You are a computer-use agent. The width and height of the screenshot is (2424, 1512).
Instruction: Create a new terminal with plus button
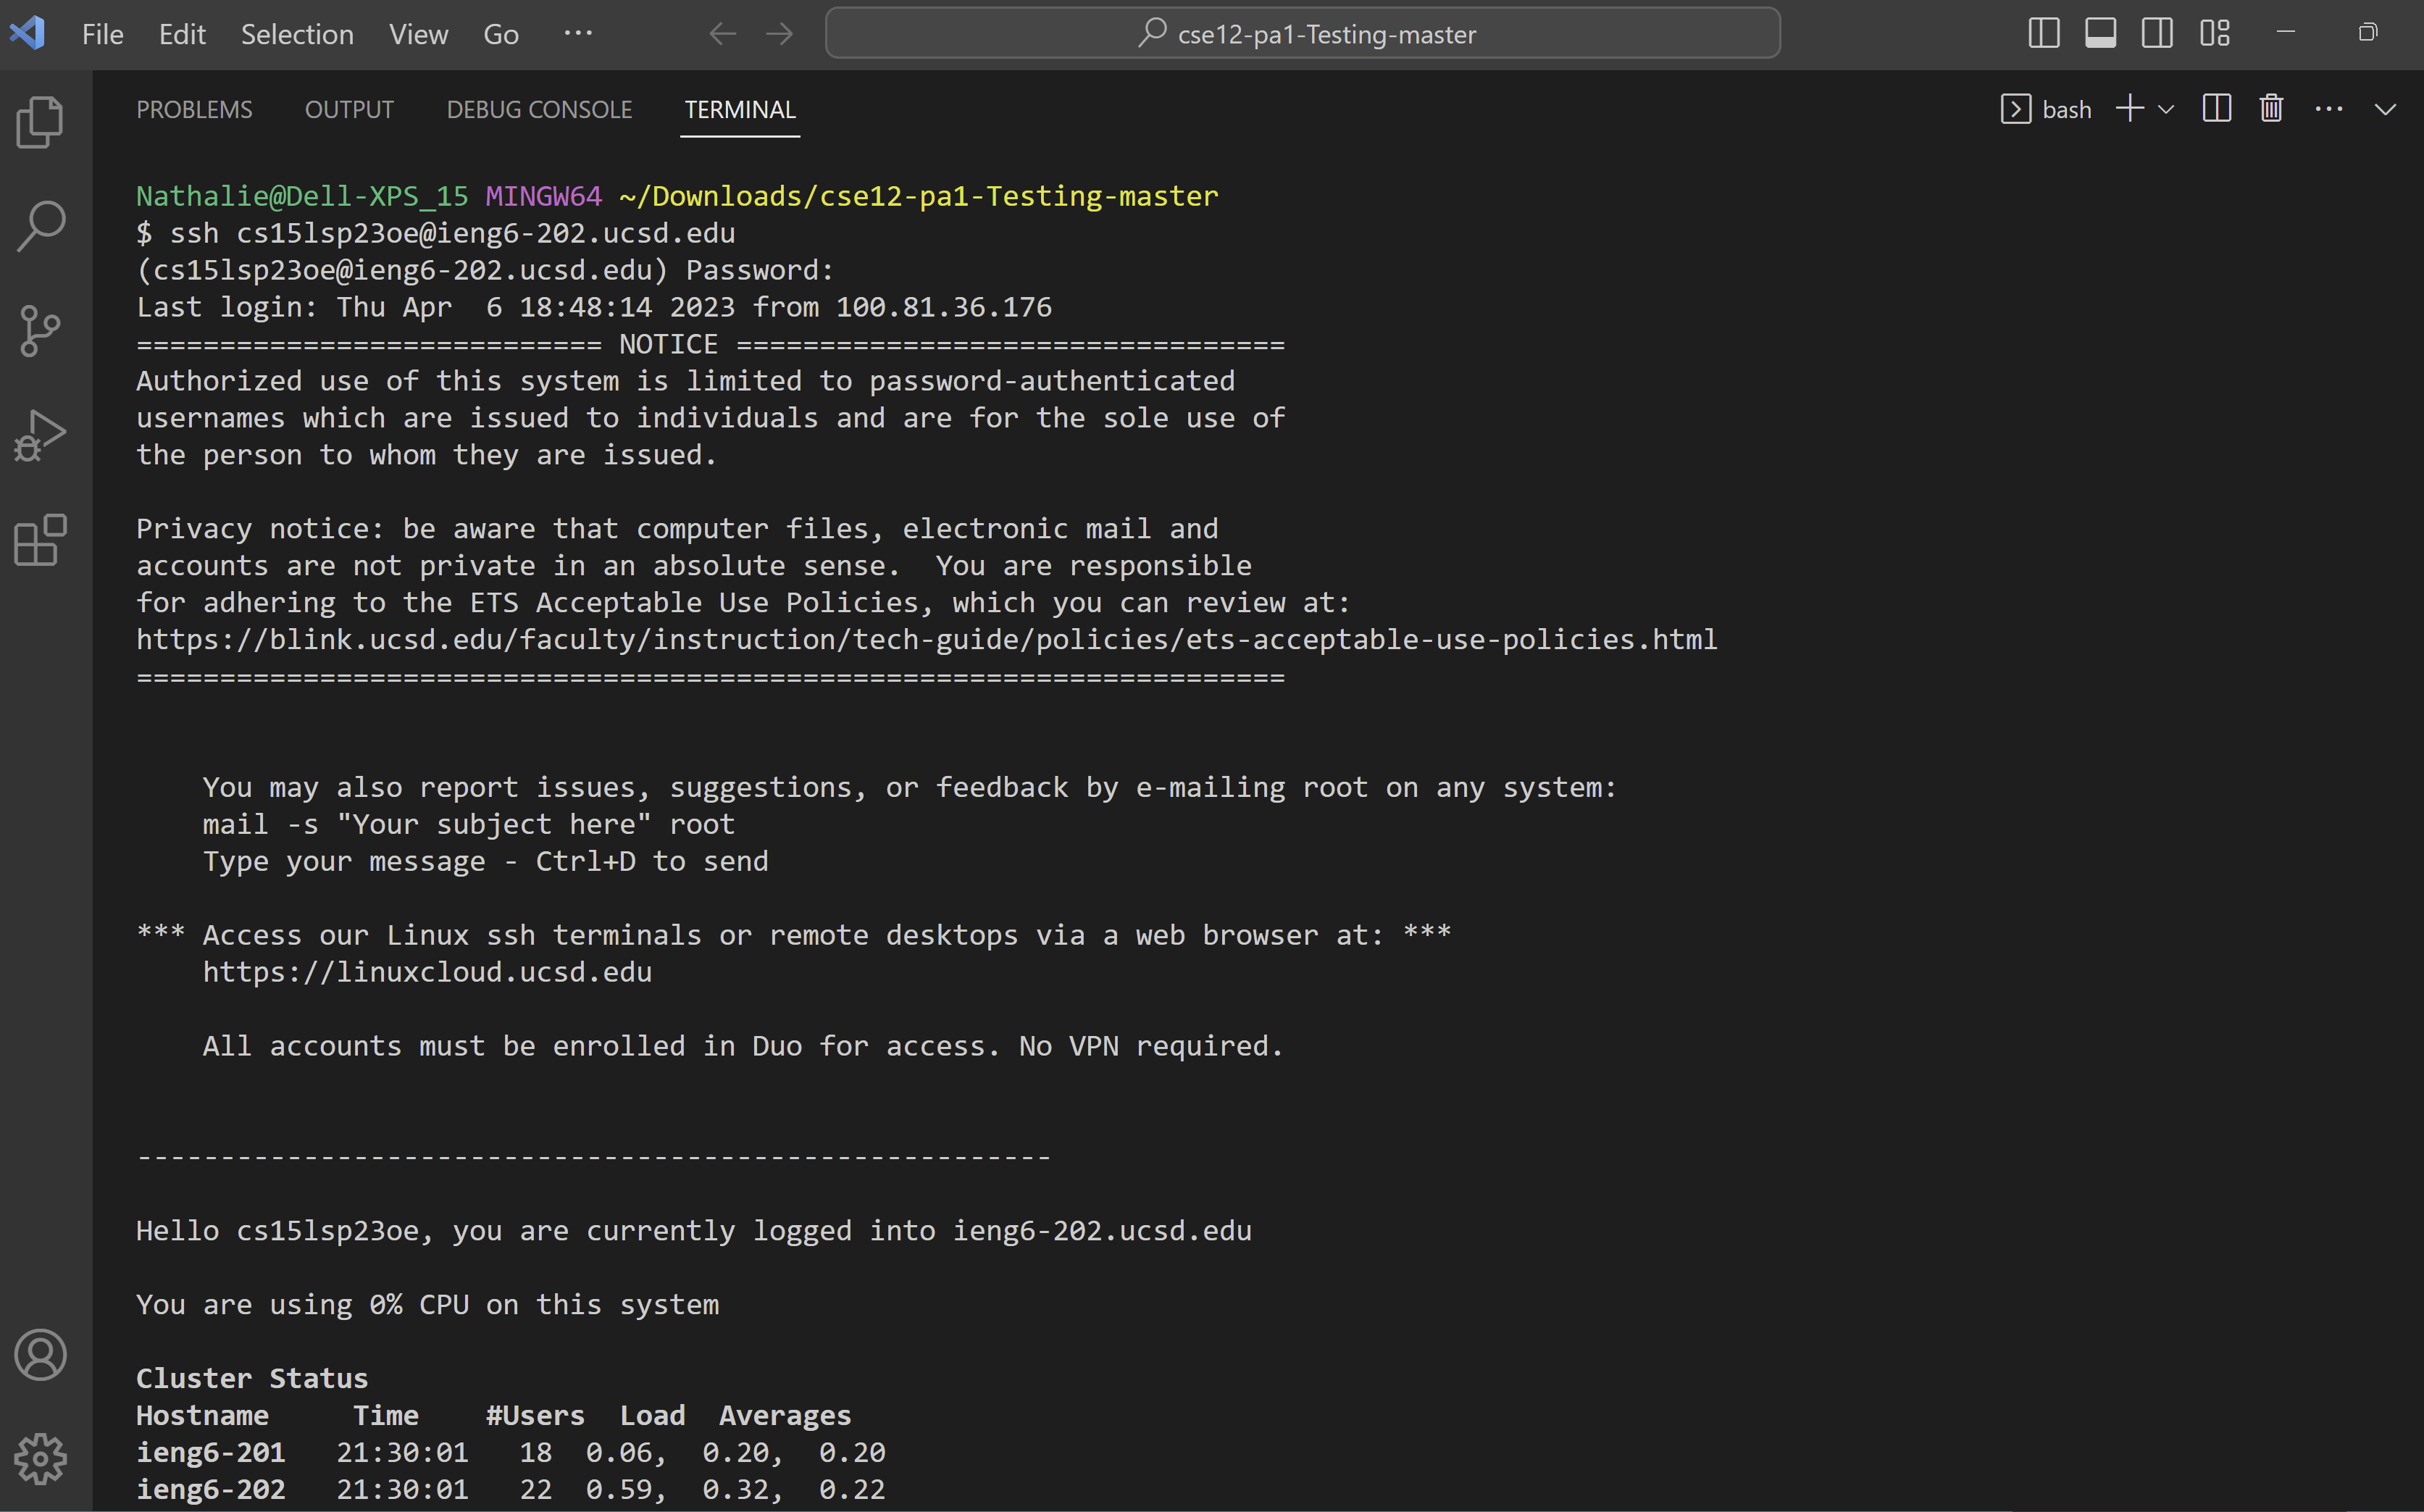[x=2130, y=109]
